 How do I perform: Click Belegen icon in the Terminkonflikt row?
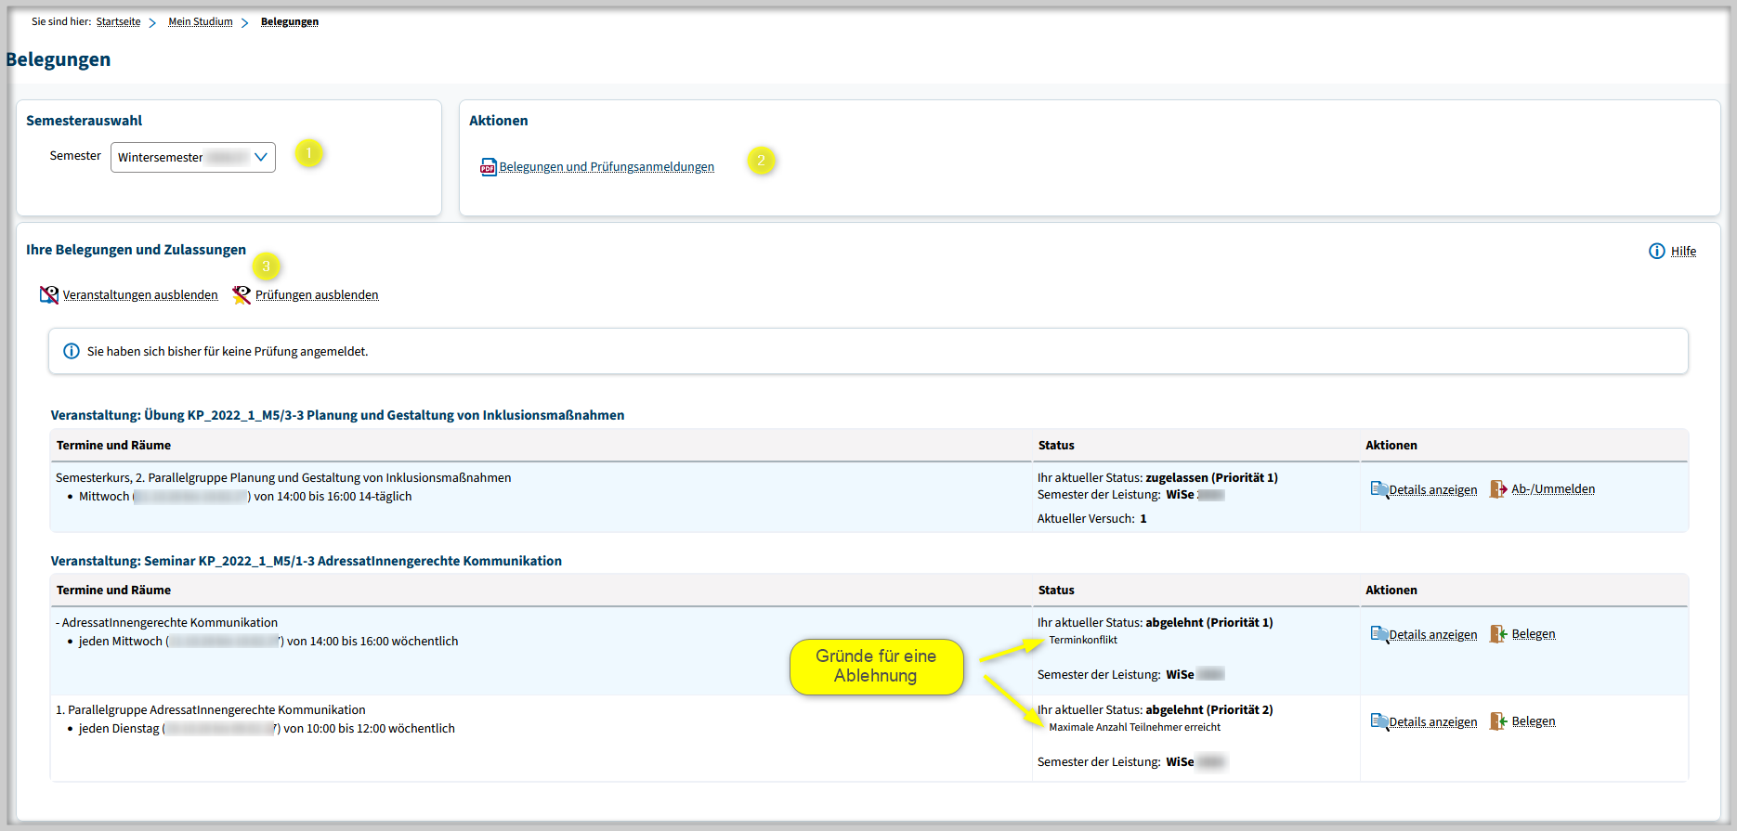point(1498,634)
